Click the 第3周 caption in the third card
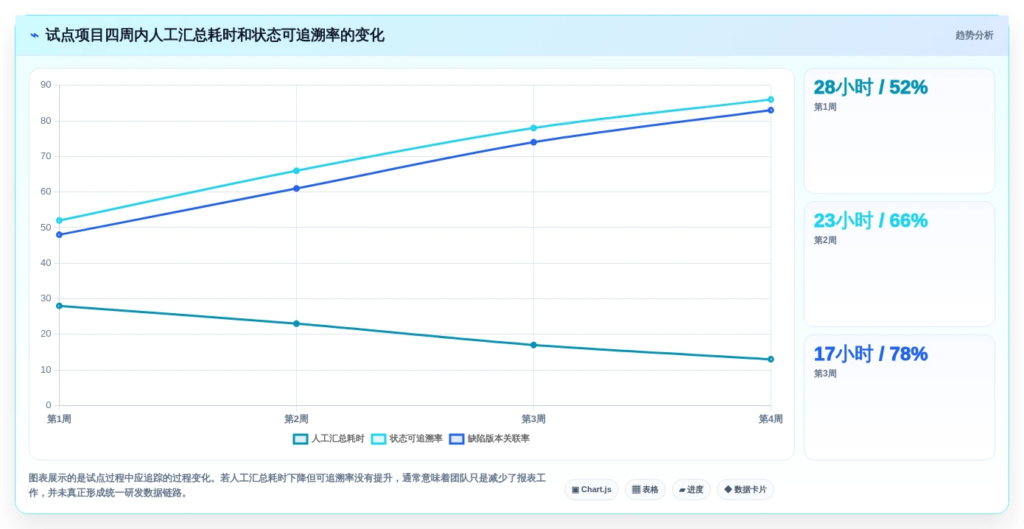The width and height of the screenshot is (1024, 529). pos(825,374)
